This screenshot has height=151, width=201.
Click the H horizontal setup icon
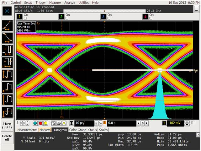pos(71,123)
